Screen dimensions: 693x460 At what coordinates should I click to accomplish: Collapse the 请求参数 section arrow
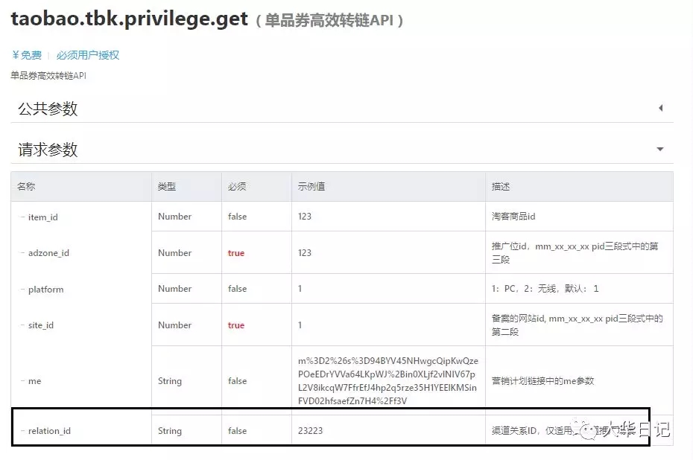tap(660, 149)
